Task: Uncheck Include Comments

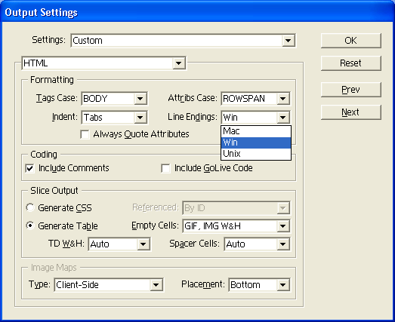Action: pos(29,168)
